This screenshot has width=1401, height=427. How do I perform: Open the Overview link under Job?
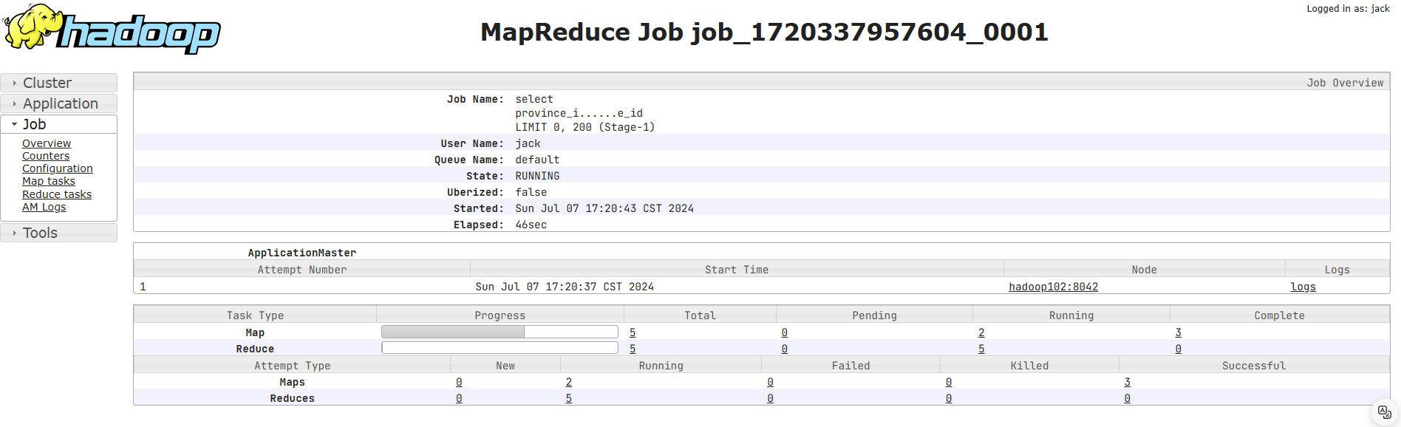[47, 143]
